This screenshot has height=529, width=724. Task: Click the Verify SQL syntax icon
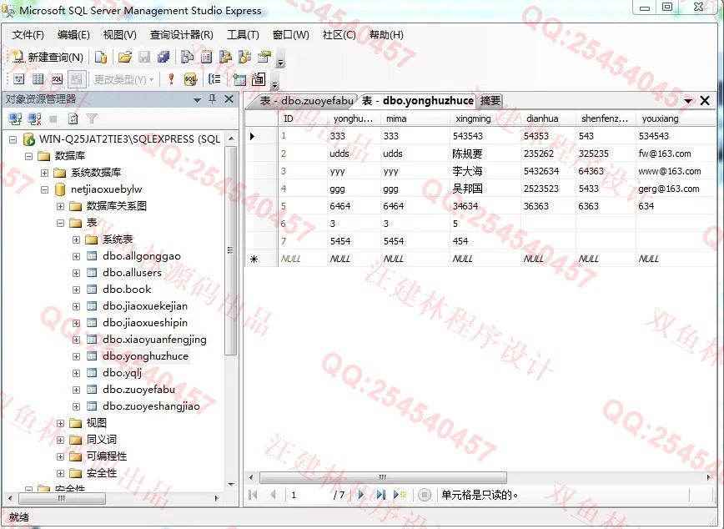pos(190,79)
